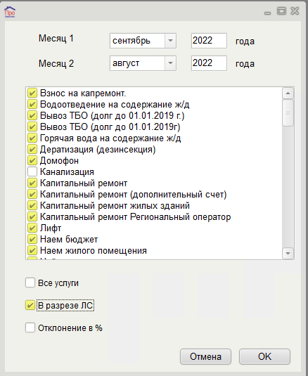The image size is (308, 376).
Task: Toggle the В разрезе ЛС checkbox
Action: (30, 305)
